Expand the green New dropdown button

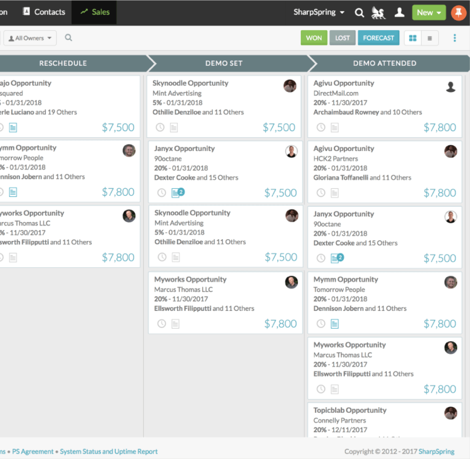(x=429, y=13)
